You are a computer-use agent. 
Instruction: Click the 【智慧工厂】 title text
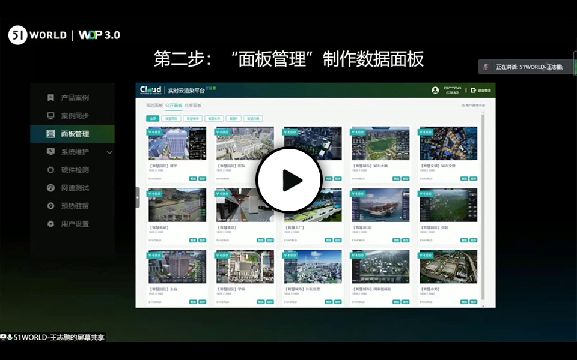(295, 227)
